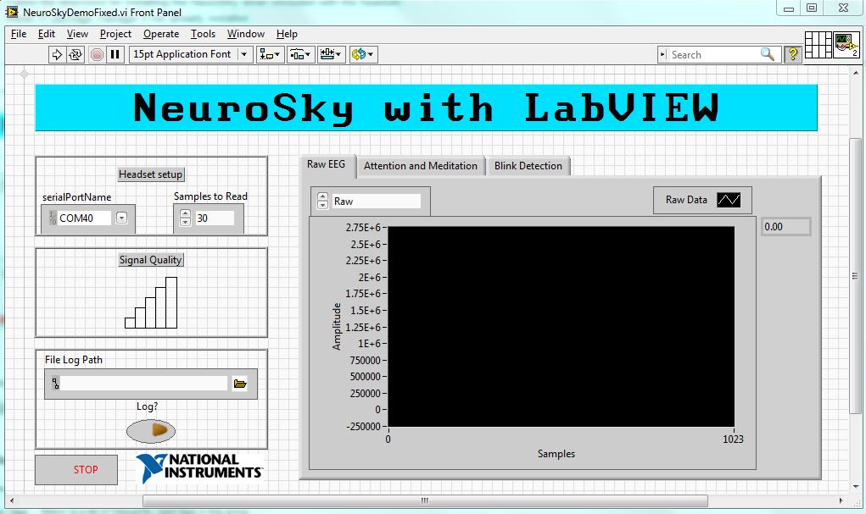Viewport: 866px width, 514px height.
Task: Switch to the Blink Detection tab
Action: click(528, 165)
